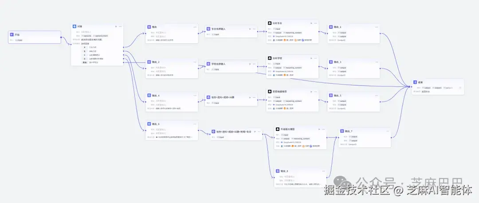Click the 输出_7 node icon

point(342,131)
